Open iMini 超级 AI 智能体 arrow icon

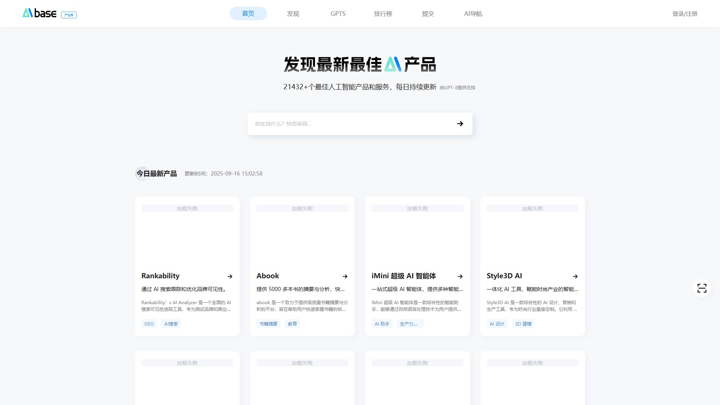tap(460, 276)
